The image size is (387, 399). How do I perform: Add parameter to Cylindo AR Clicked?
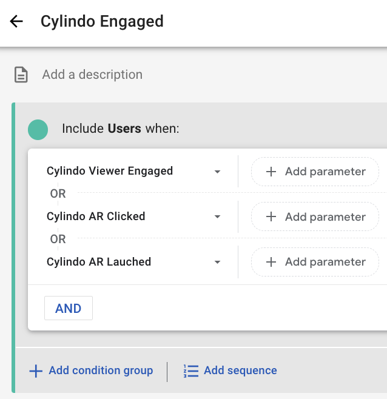point(315,217)
